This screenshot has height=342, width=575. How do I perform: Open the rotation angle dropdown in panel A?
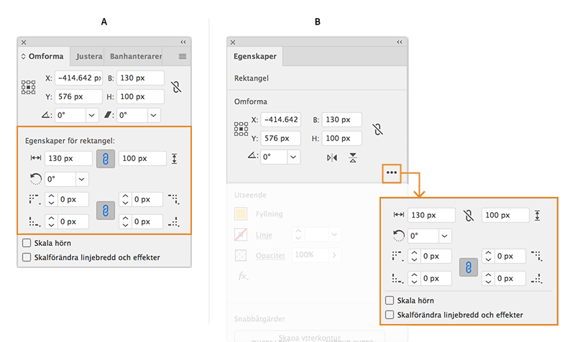[91, 115]
